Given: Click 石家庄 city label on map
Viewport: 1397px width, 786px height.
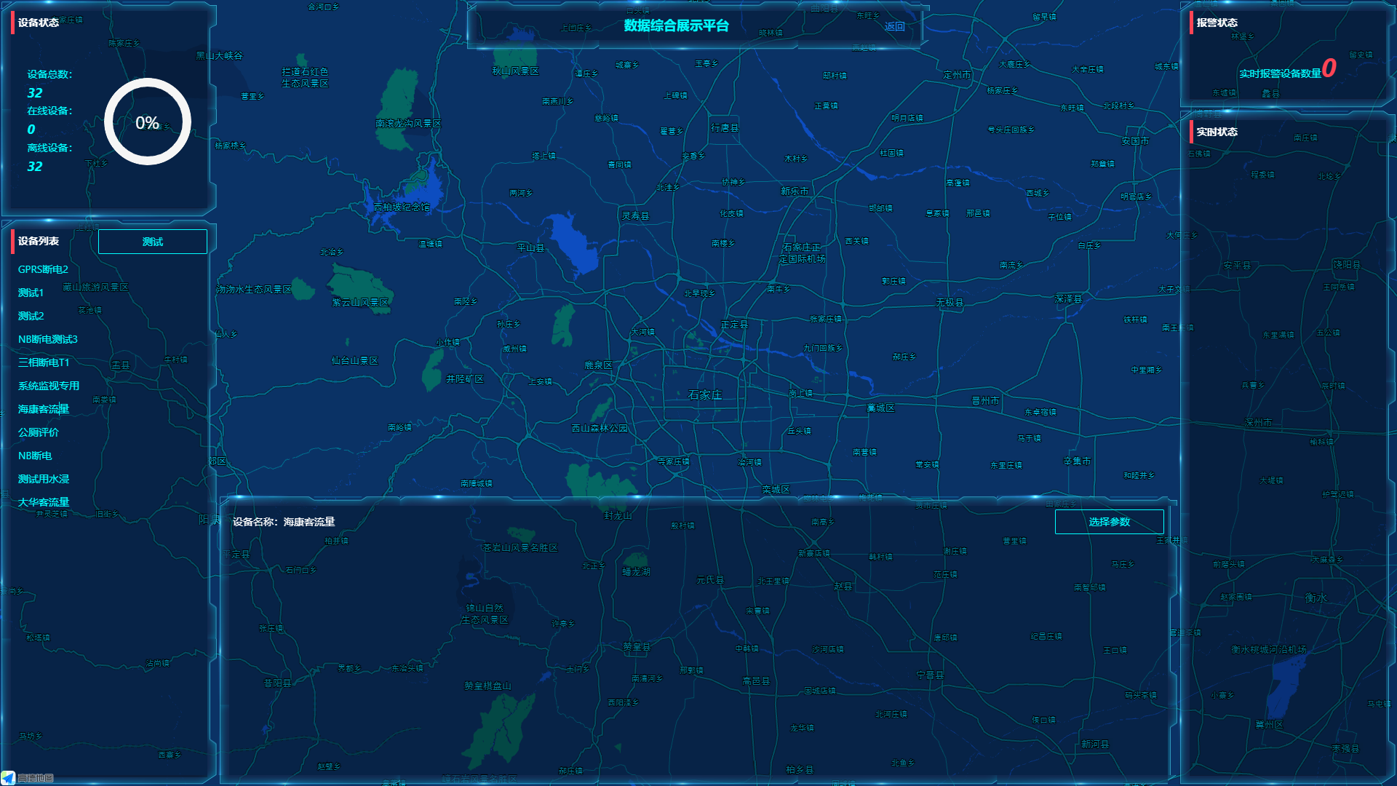Looking at the screenshot, I should coord(704,394).
